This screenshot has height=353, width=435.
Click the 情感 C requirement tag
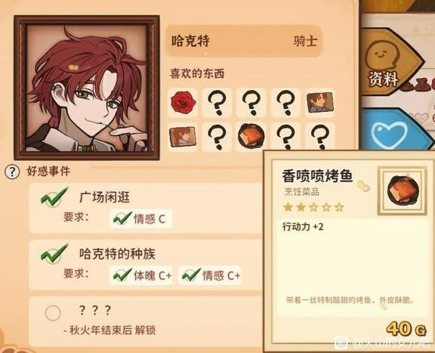141,219
